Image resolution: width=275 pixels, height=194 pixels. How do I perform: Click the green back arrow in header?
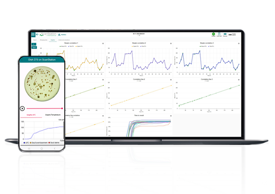tap(37, 34)
